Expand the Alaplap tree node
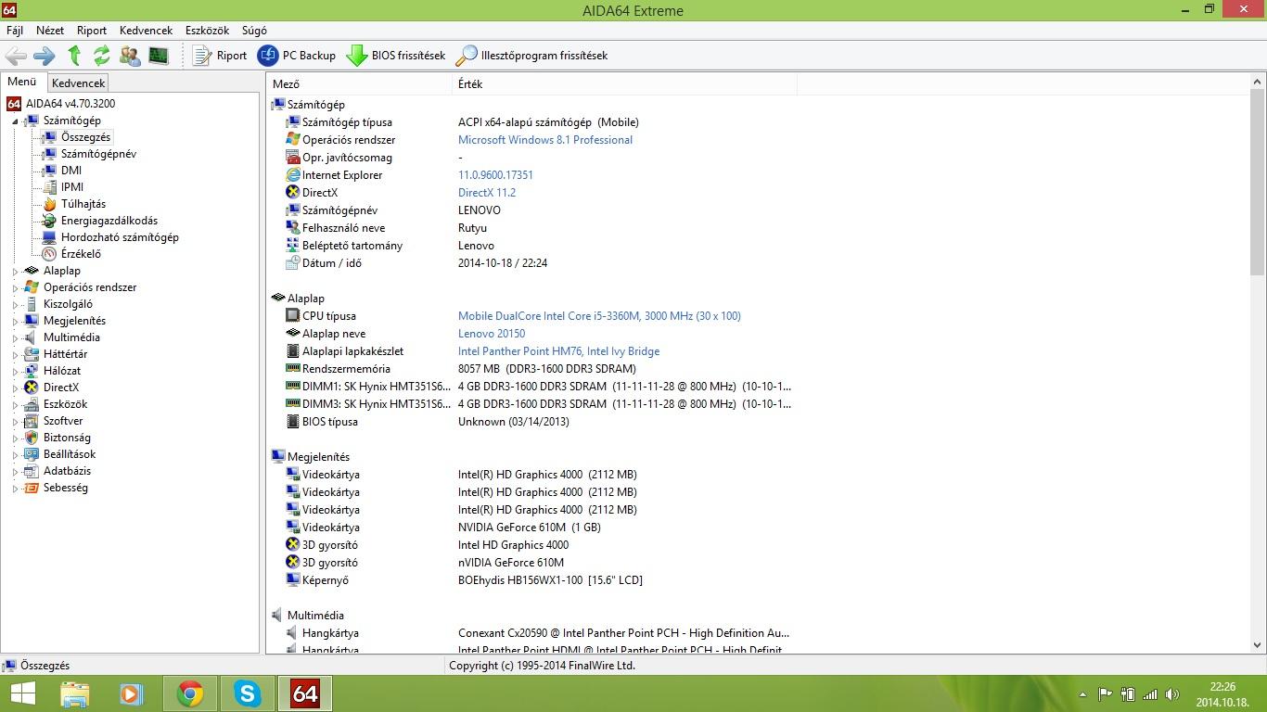The width and height of the screenshot is (1267, 712). 15,271
